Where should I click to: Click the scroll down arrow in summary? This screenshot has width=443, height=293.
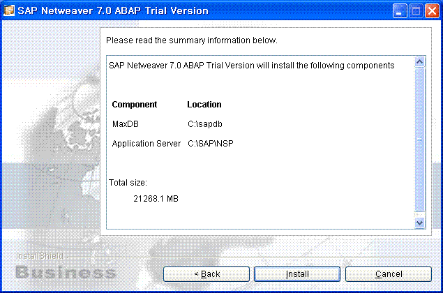coord(420,223)
